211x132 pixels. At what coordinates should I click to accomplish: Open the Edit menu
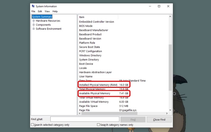coord(40,11)
